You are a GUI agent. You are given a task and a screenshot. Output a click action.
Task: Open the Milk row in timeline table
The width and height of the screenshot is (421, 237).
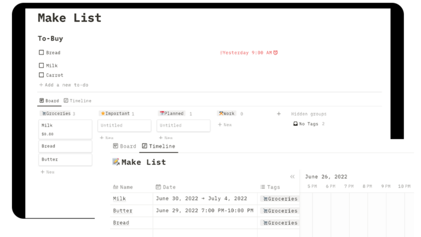click(x=119, y=198)
